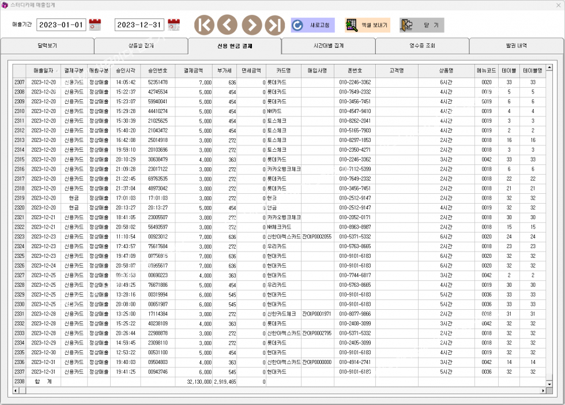The height and width of the screenshot is (405, 565).
Task: Click the 새로고침 refresh button
Action: pyautogui.click(x=312, y=25)
